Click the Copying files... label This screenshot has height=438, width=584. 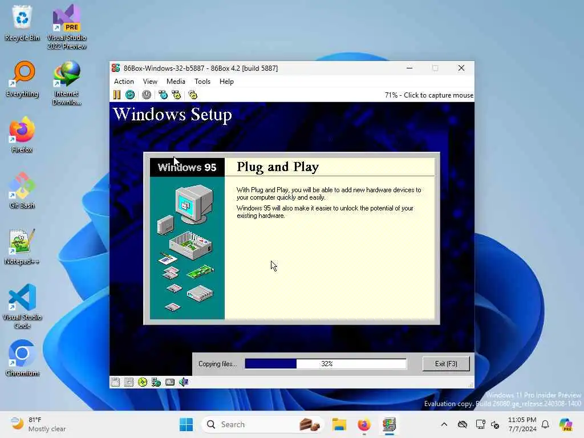pos(217,363)
